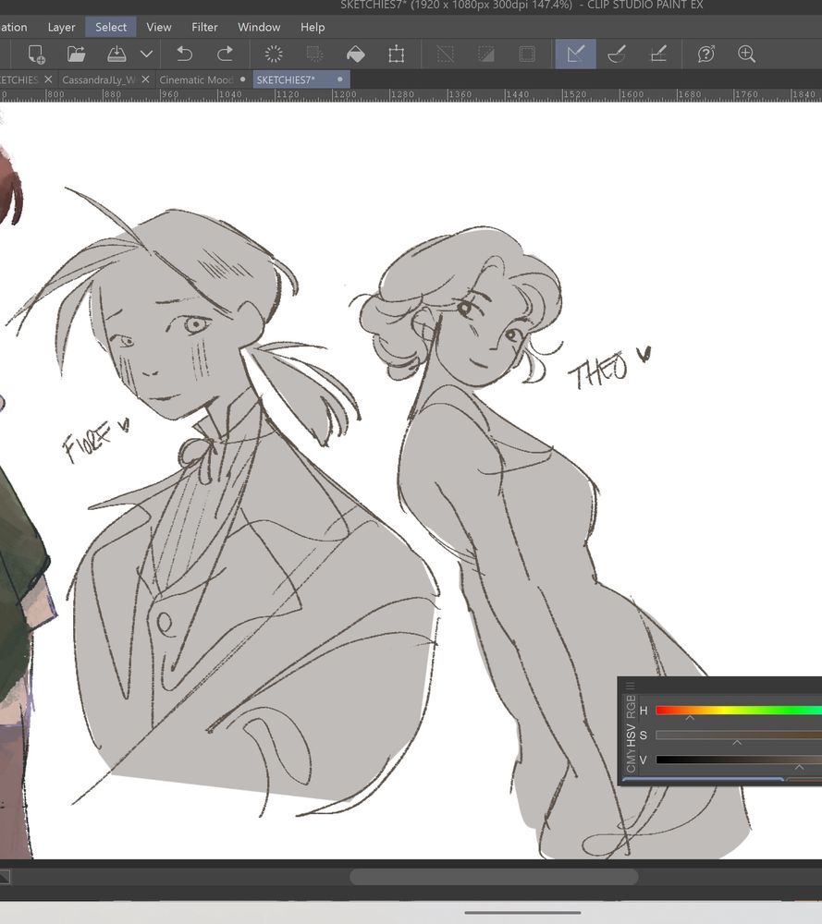Click the Clear (dotted circle) icon
Image resolution: width=822 pixels, height=924 pixels.
[x=274, y=55]
